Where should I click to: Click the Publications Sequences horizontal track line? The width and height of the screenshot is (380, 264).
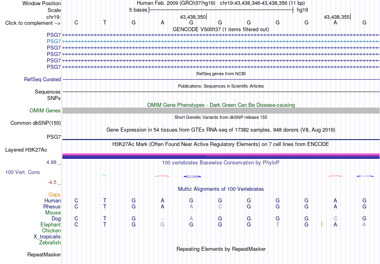tap(221, 92)
